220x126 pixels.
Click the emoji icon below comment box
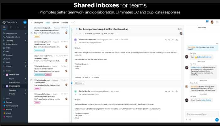(x=190, y=119)
